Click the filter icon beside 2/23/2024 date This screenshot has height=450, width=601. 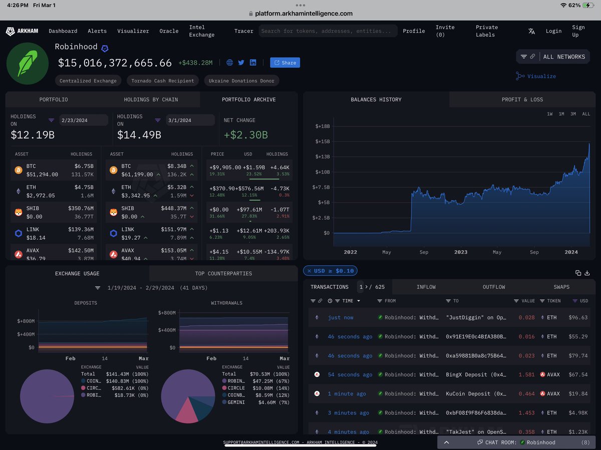51,120
